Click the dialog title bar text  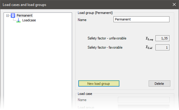pos(24,5)
